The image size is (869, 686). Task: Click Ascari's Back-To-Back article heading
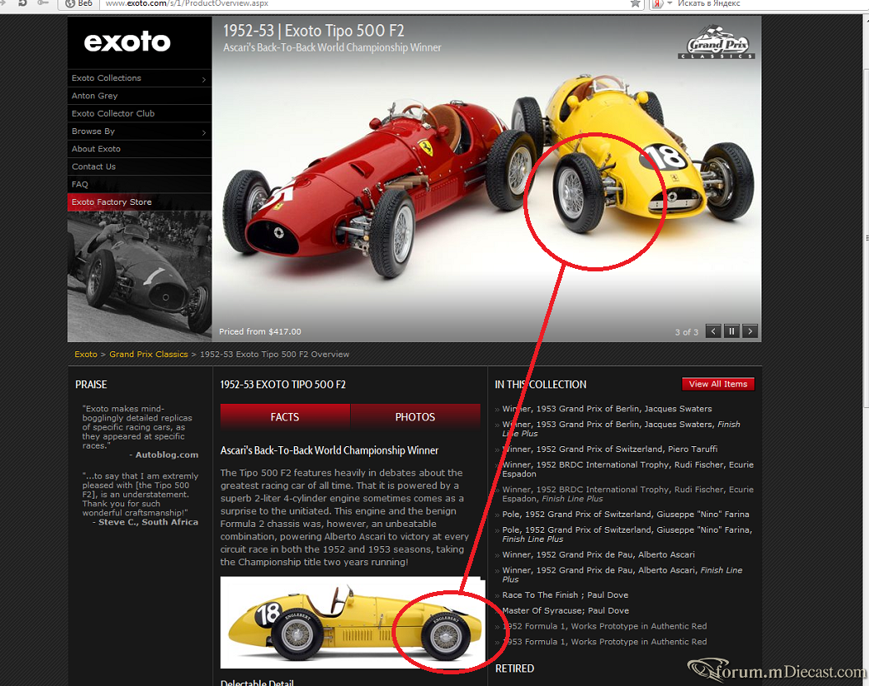pos(329,450)
